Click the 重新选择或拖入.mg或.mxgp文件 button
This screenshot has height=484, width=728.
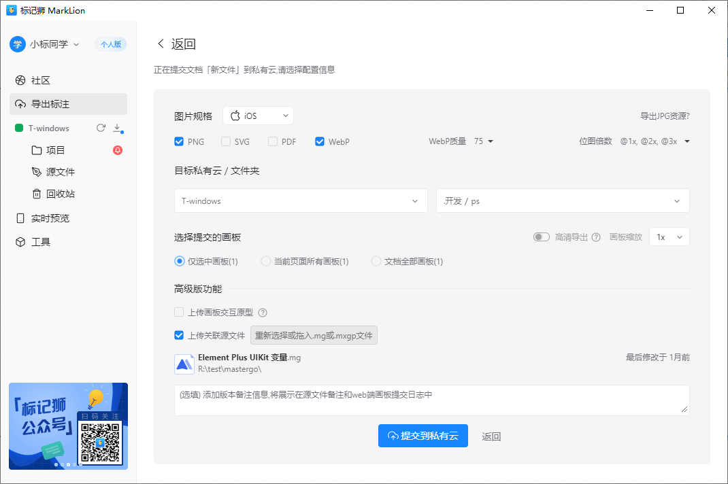(314, 335)
